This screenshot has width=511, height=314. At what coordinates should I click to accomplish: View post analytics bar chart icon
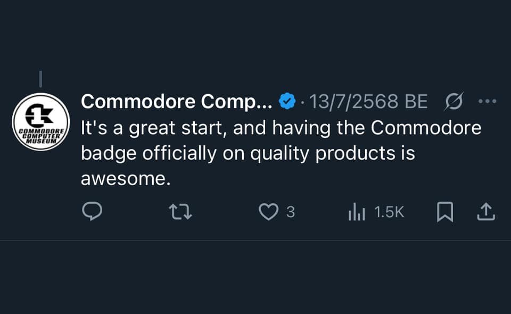tap(357, 212)
